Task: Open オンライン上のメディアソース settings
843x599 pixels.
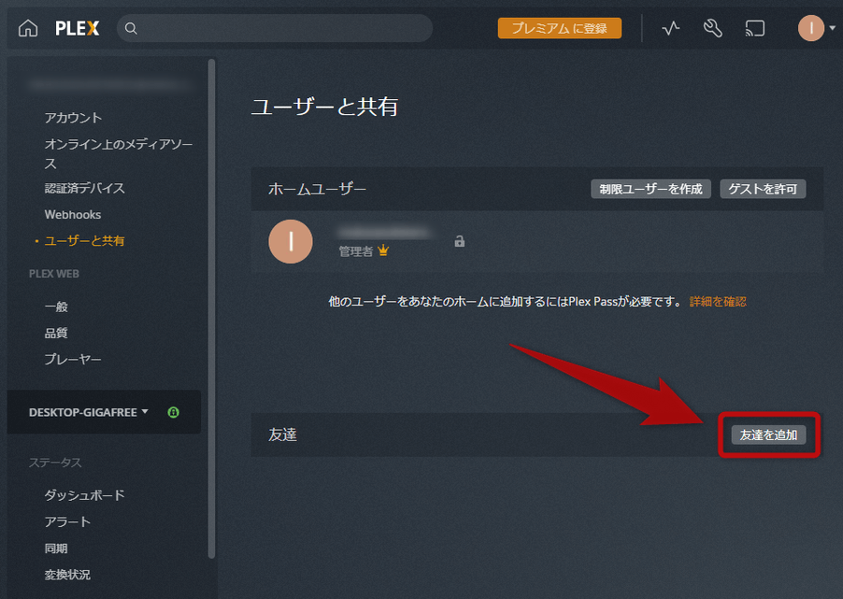Action: [119, 153]
